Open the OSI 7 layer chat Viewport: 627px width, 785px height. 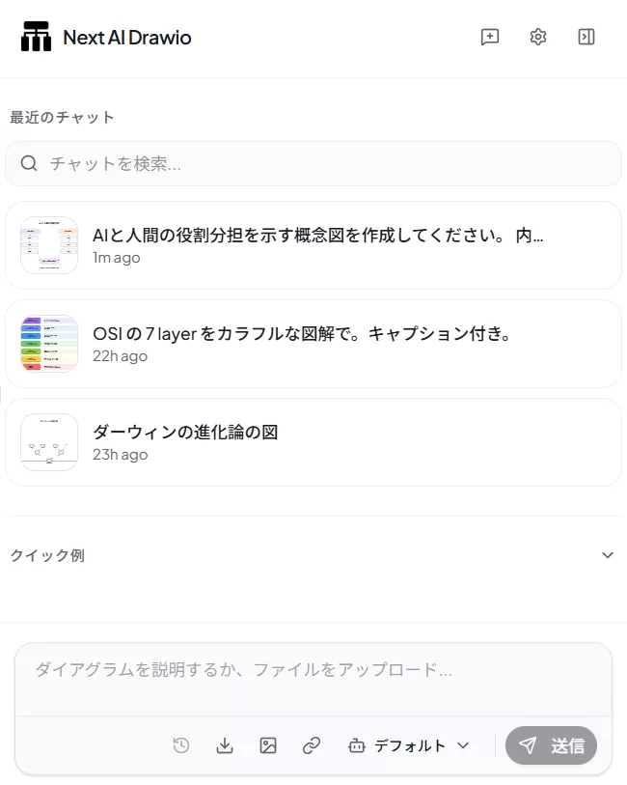(318, 344)
